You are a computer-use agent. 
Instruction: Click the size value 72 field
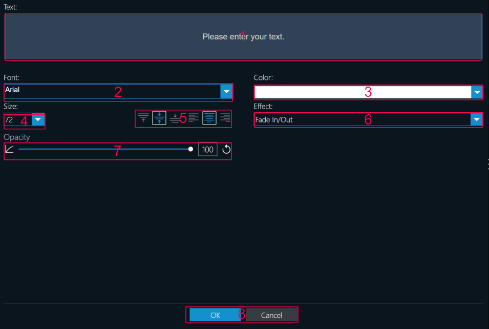18,120
